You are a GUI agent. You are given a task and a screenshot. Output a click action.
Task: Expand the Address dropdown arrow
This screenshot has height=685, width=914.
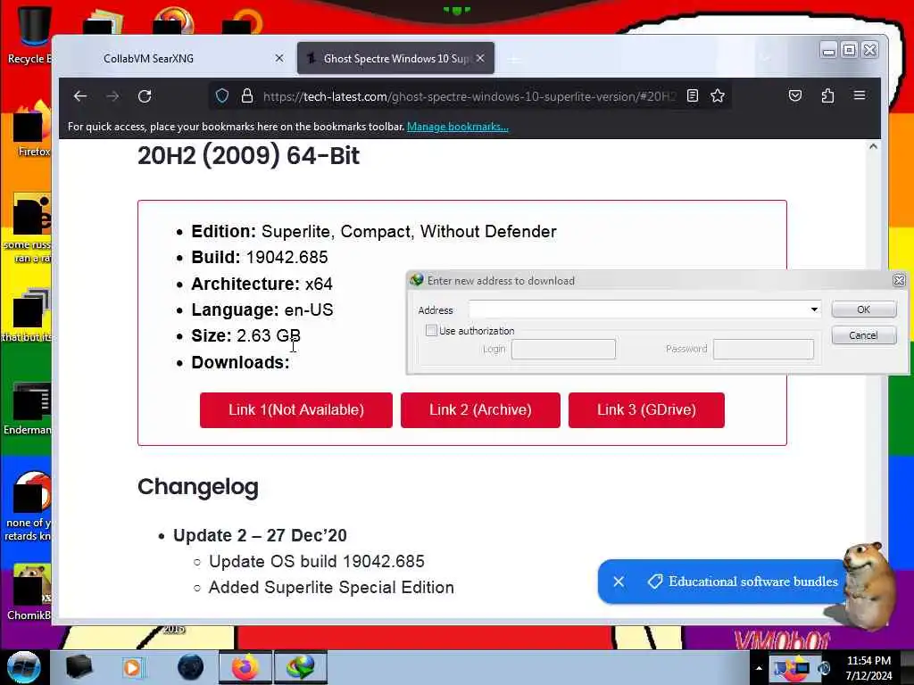(814, 309)
